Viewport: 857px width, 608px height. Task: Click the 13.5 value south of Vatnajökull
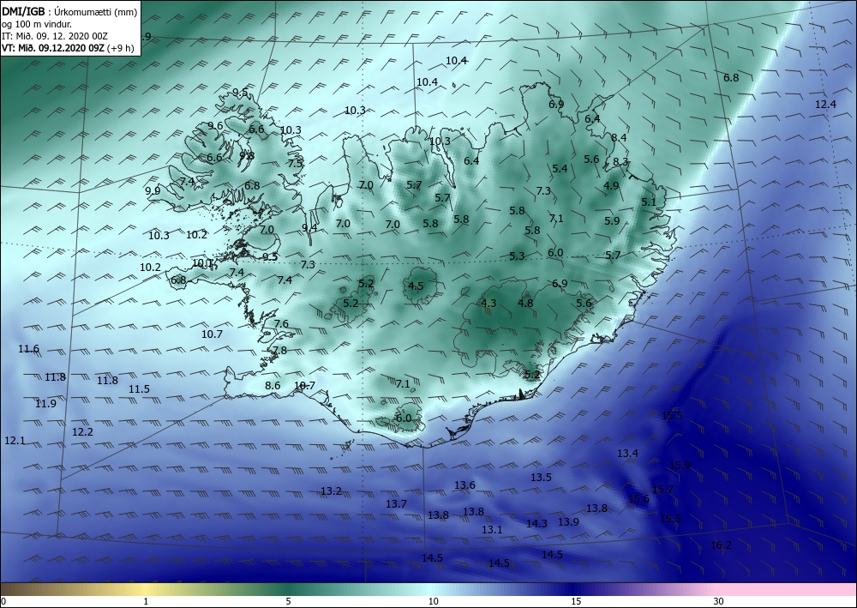click(541, 477)
